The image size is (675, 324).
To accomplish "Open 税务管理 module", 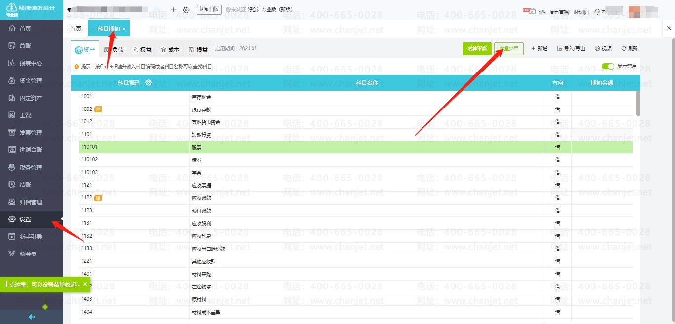I will coord(31,168).
